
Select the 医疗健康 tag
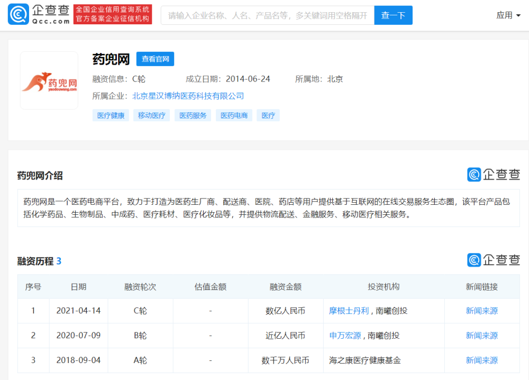pyautogui.click(x=111, y=115)
